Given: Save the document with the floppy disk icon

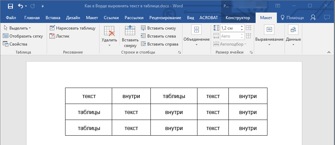Looking at the screenshot, I should [x=10, y=6].
